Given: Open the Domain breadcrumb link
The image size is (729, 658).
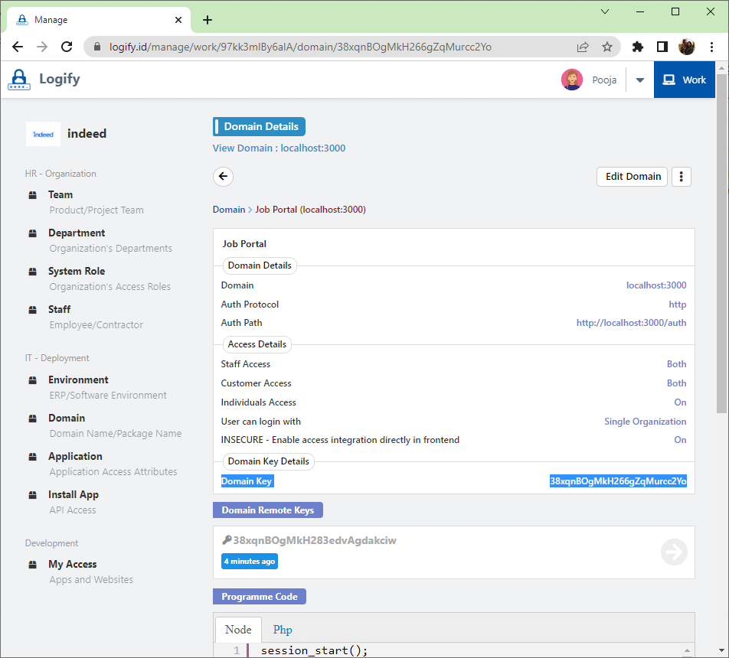Looking at the screenshot, I should coord(228,210).
